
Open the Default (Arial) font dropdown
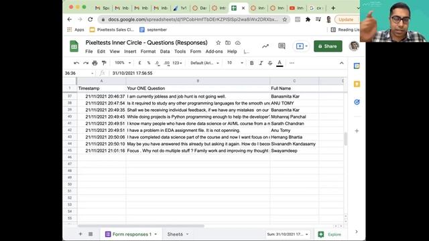pos(205,63)
